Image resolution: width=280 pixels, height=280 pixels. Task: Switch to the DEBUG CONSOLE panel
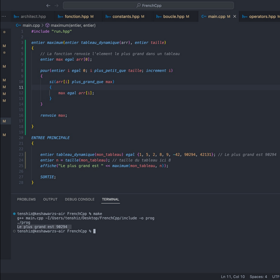[80, 199]
